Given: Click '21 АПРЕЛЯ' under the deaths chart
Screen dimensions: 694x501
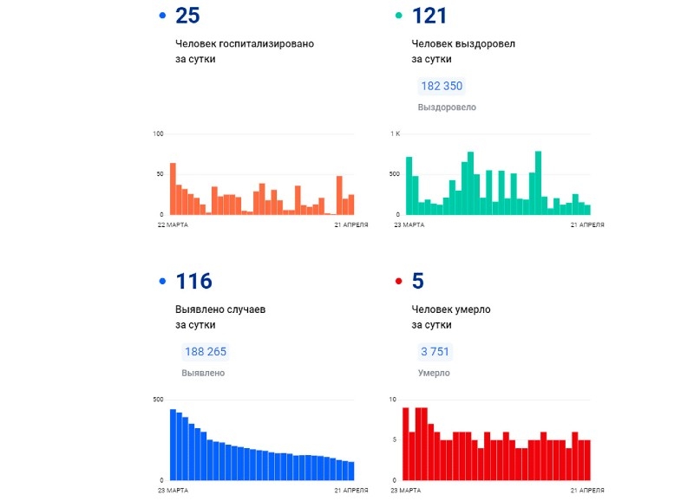Looking at the screenshot, I should tap(587, 491).
